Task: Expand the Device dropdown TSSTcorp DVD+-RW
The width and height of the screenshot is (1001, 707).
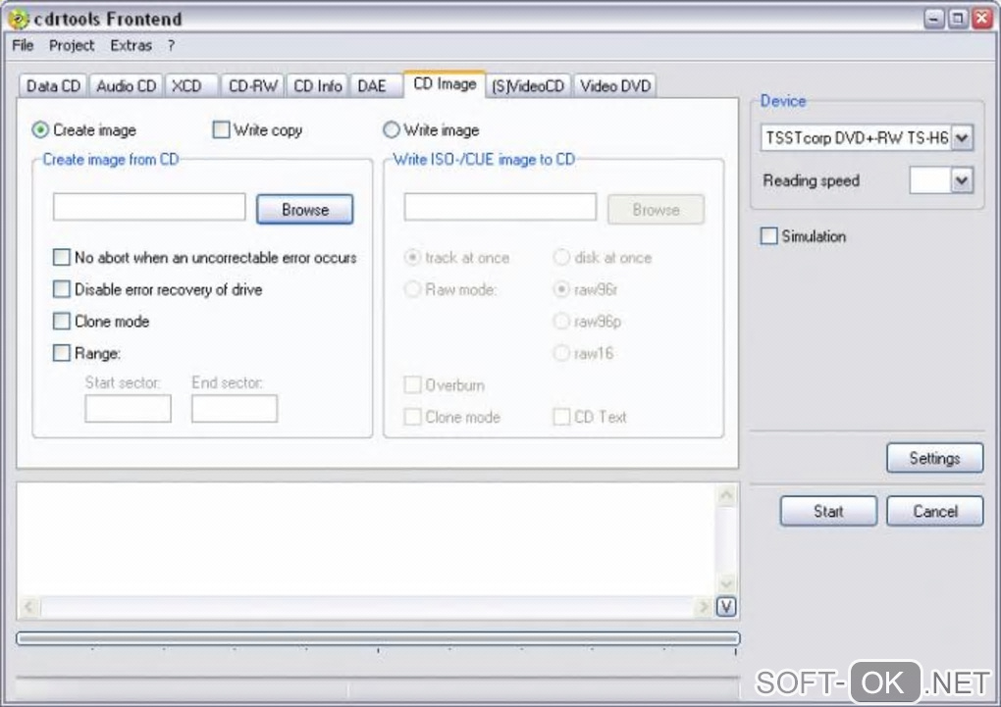Action: pos(962,138)
